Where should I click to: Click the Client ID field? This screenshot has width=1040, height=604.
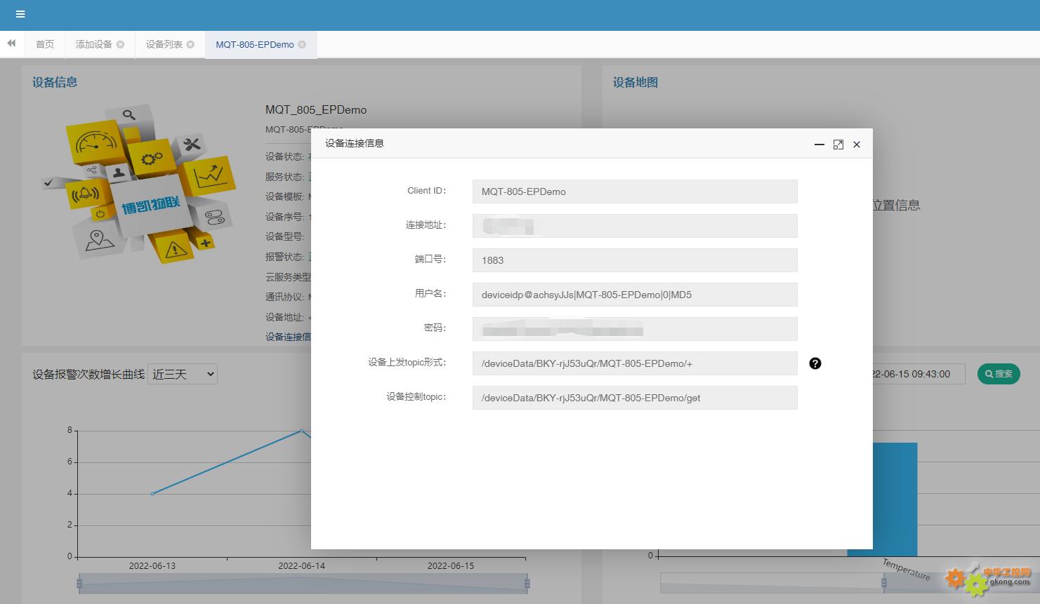pyautogui.click(x=635, y=192)
